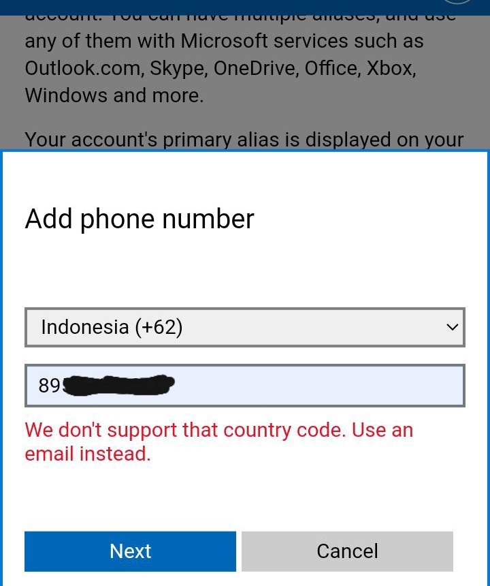Cancel the Add phone number dialog
This screenshot has height=586, width=490.
pyautogui.click(x=348, y=551)
